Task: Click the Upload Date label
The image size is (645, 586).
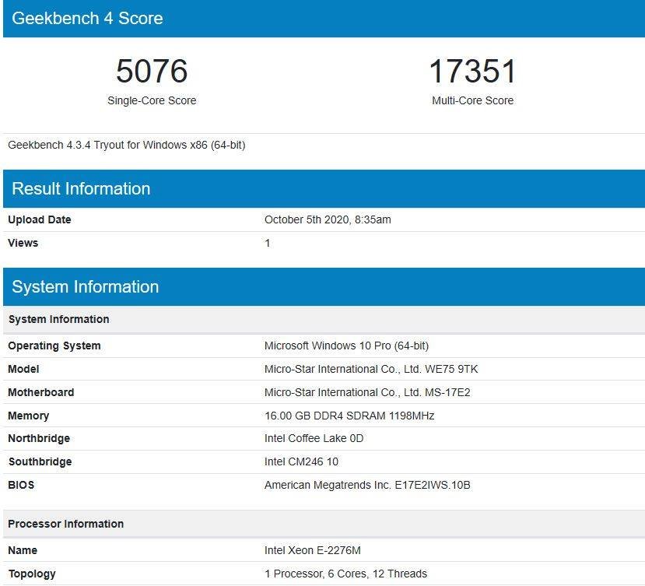Action: 40,219
